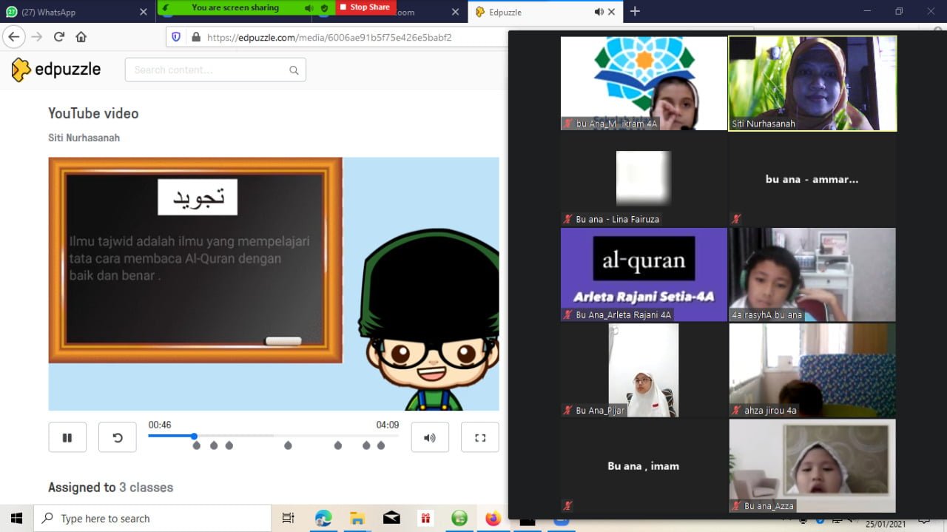
Task: Mute audio on the Edpuzzle tab
Action: tap(600, 12)
